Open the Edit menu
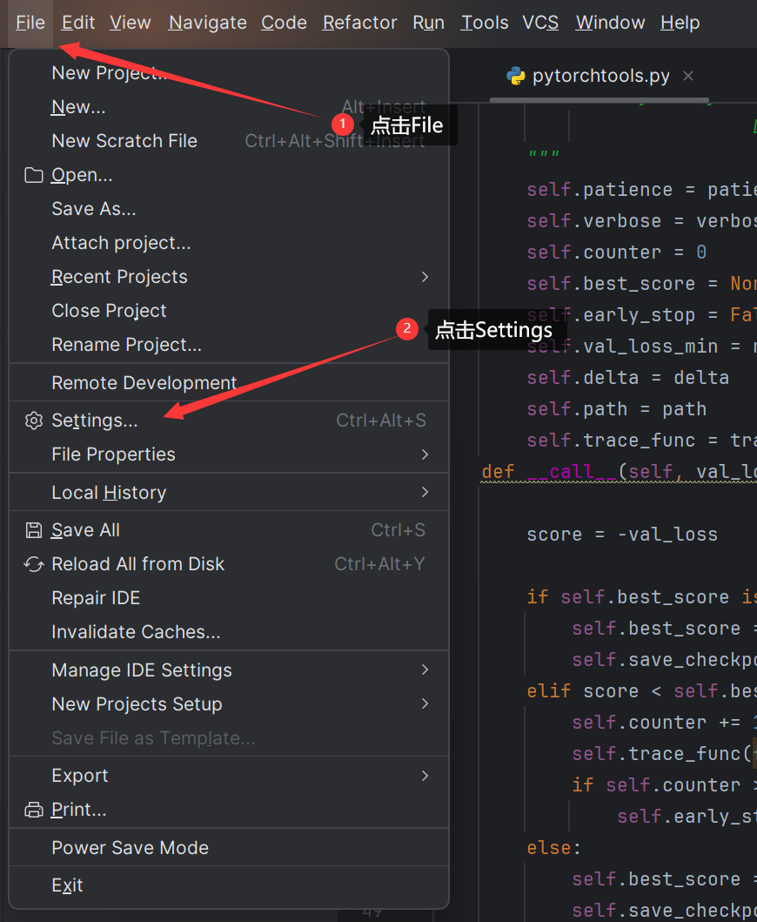Image resolution: width=757 pixels, height=922 pixels. tap(78, 23)
